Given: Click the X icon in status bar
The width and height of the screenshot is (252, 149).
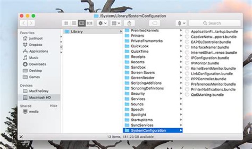Looking at the screenshot, I should pos(21,137).
